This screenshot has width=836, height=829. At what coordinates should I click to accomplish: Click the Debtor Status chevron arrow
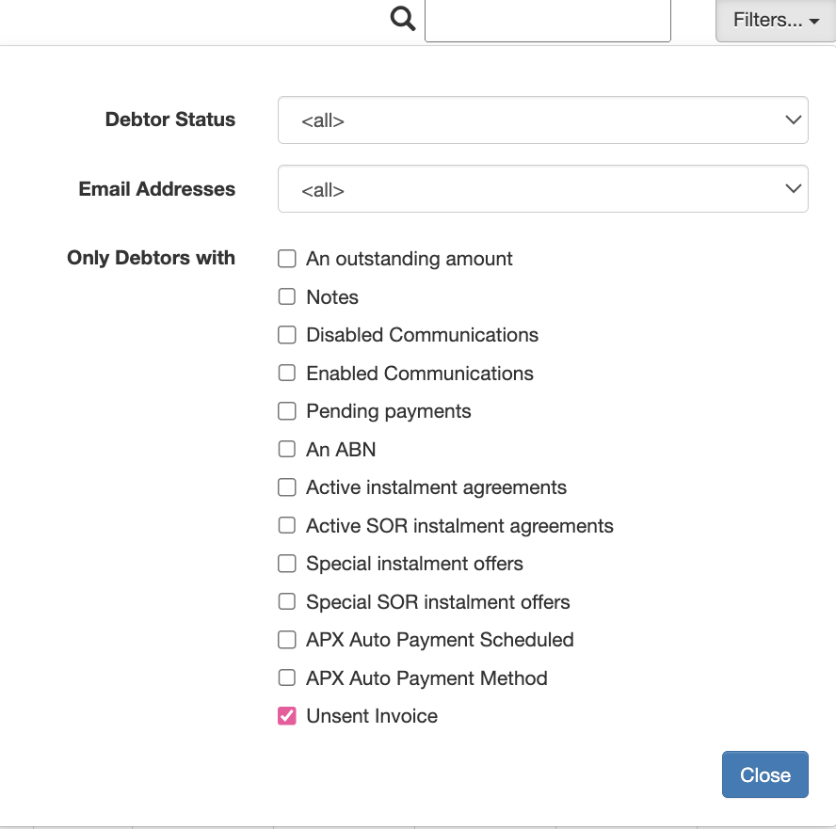click(793, 120)
